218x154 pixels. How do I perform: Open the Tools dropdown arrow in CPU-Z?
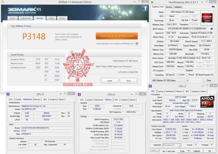pos(188,151)
